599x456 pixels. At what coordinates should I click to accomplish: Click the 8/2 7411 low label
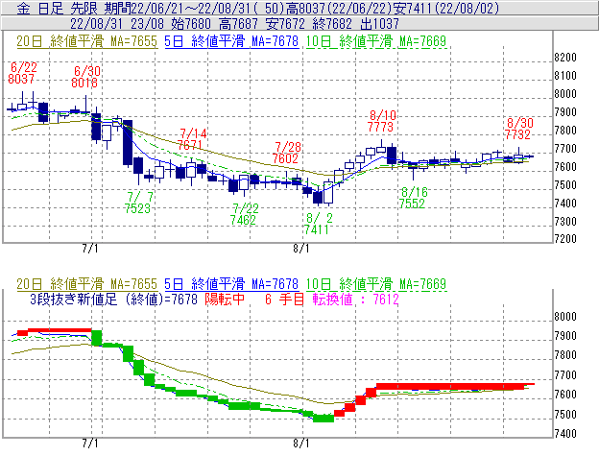coord(318,224)
